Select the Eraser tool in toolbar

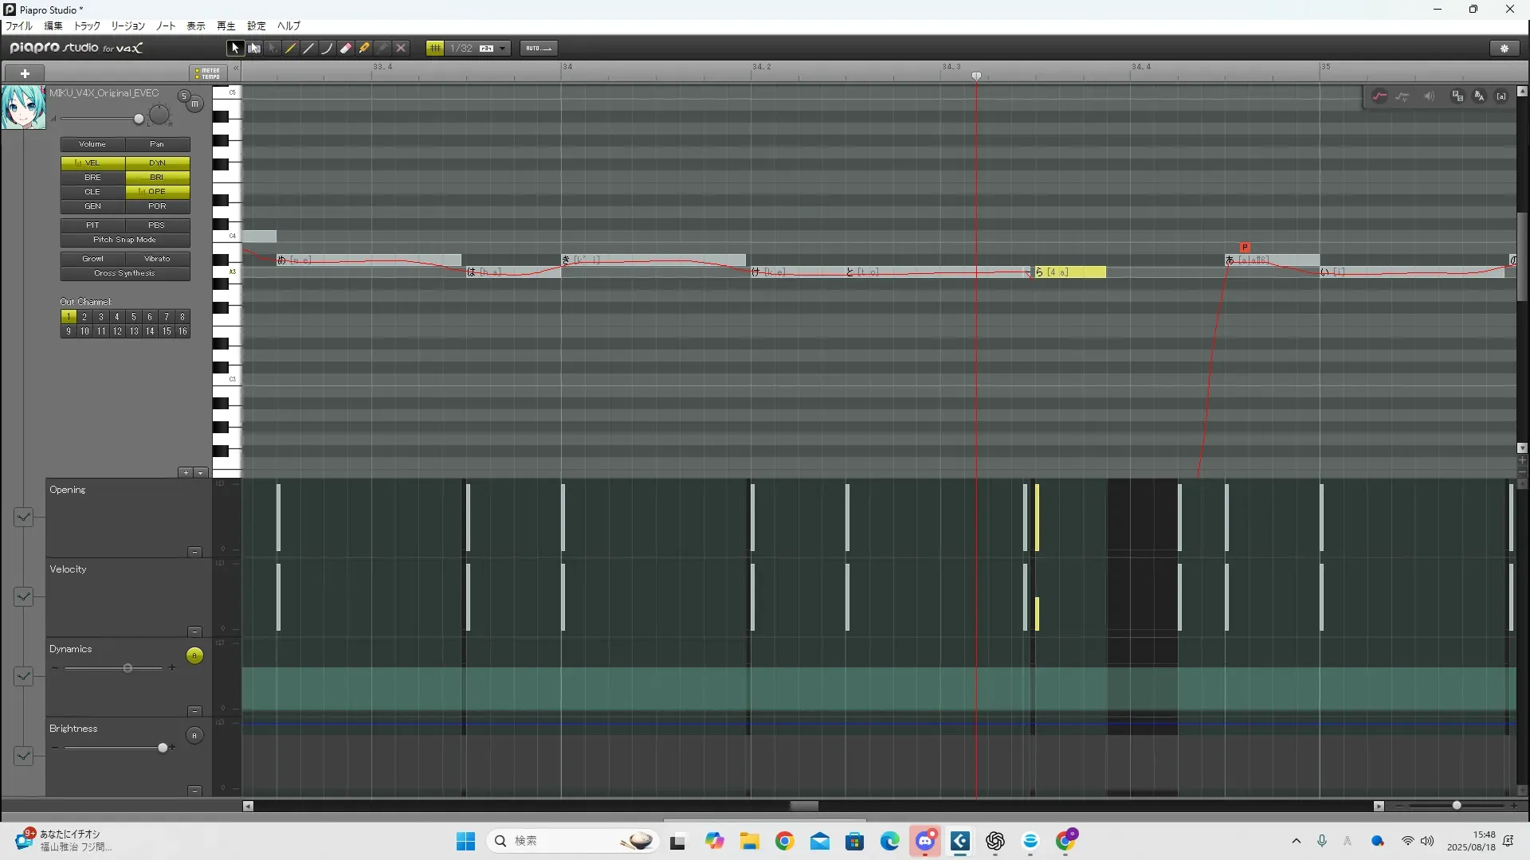click(346, 49)
